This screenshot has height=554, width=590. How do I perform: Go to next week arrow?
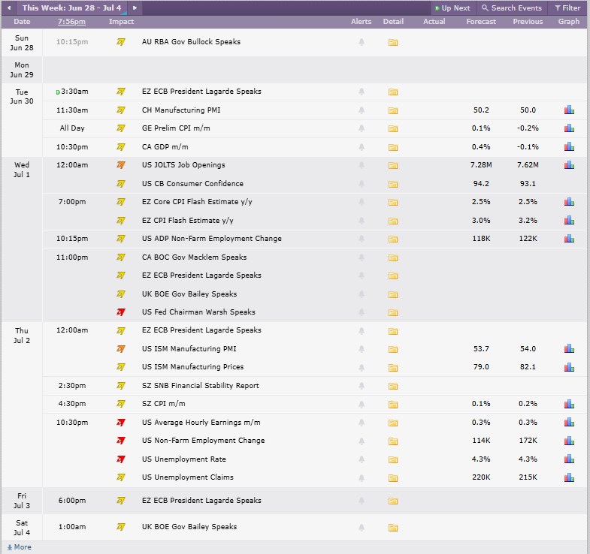[135, 8]
